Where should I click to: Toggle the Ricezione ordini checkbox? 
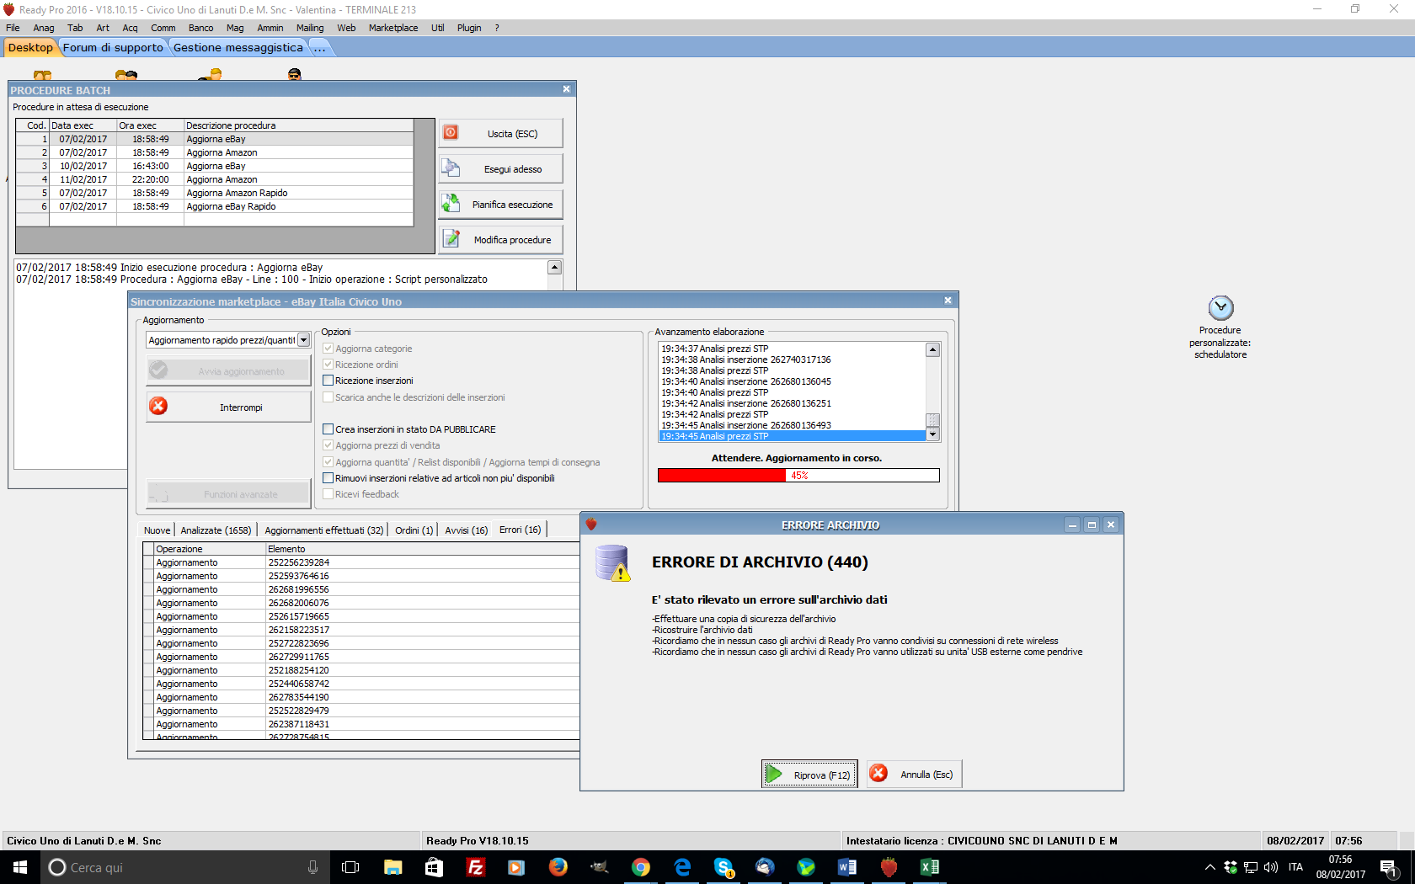pyautogui.click(x=328, y=365)
